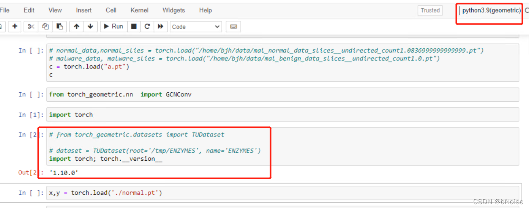Select the 'import torch' cell
Screen dimensions: 529x208
tap(283, 115)
